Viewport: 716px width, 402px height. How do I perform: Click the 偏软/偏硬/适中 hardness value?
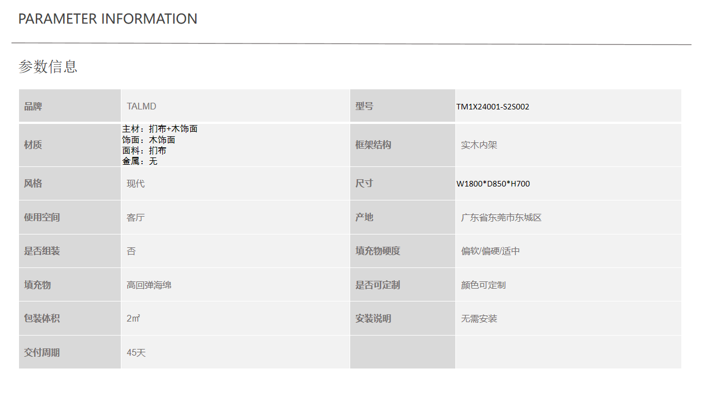click(x=490, y=251)
